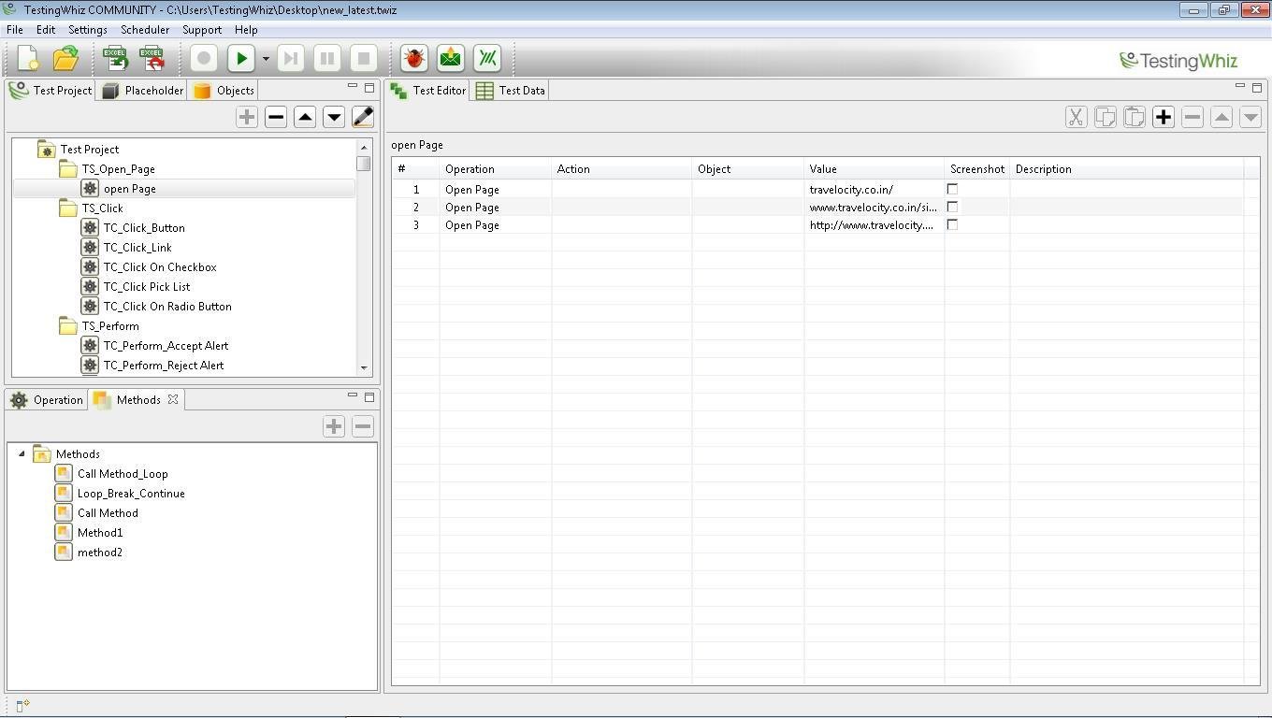Image resolution: width=1272 pixels, height=718 pixels.
Task: Import test steps from Excel
Action: 114,58
